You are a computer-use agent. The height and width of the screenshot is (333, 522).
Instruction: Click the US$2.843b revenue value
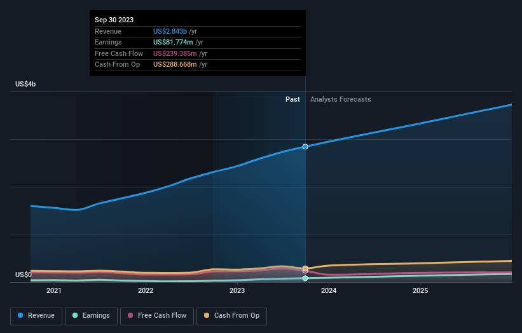(170, 31)
